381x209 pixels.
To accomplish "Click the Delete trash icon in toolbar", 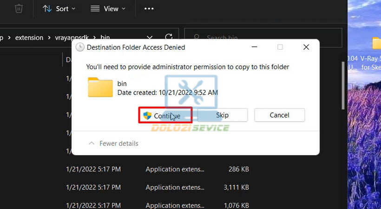I will pyautogui.click(x=19, y=8).
